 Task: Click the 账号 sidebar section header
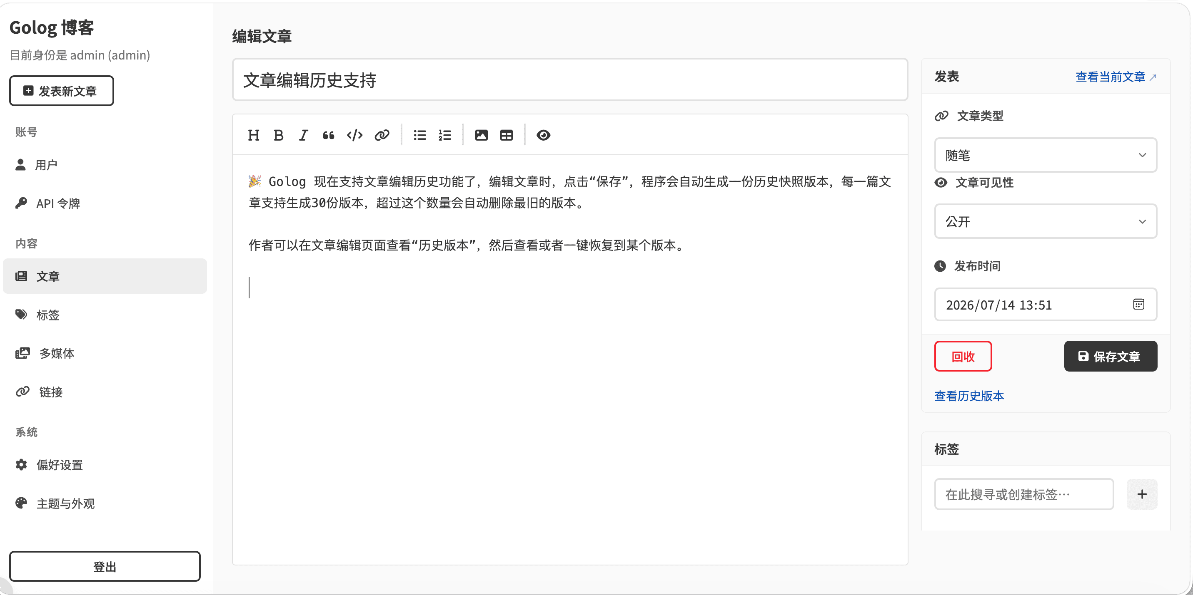(x=26, y=132)
